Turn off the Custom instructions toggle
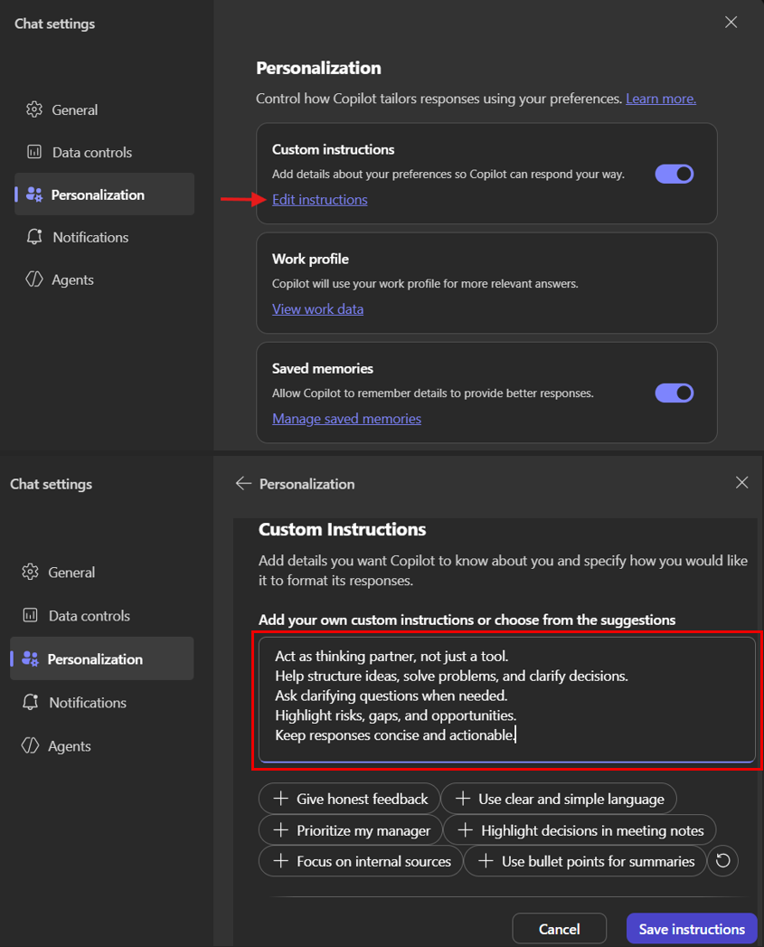The height and width of the screenshot is (947, 764). point(674,174)
